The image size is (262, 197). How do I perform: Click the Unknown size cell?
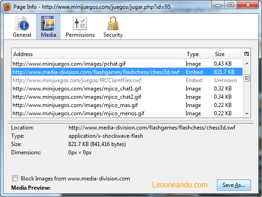(226, 80)
